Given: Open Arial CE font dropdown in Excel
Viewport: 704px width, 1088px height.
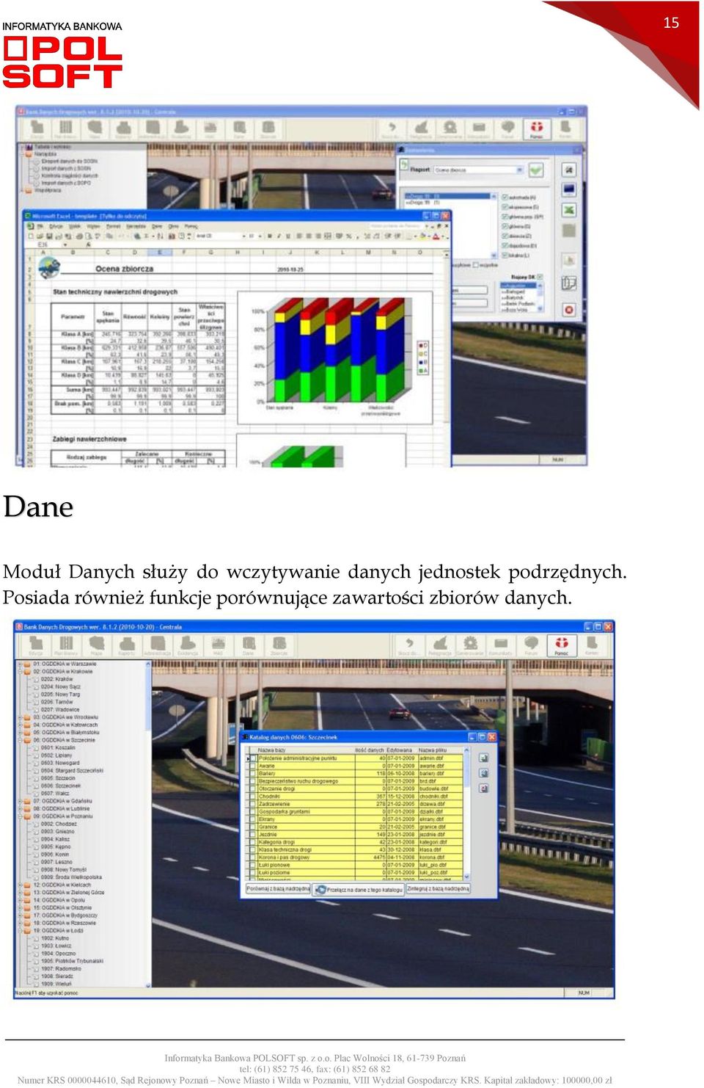Looking at the screenshot, I should [219, 236].
